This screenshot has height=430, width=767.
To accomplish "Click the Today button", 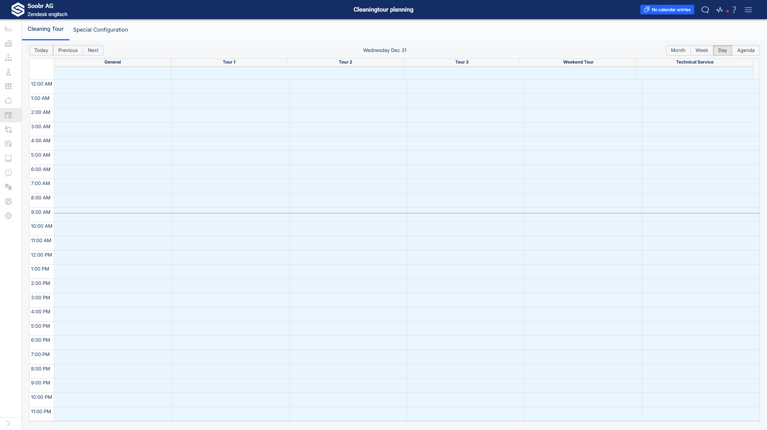I will pos(41,50).
